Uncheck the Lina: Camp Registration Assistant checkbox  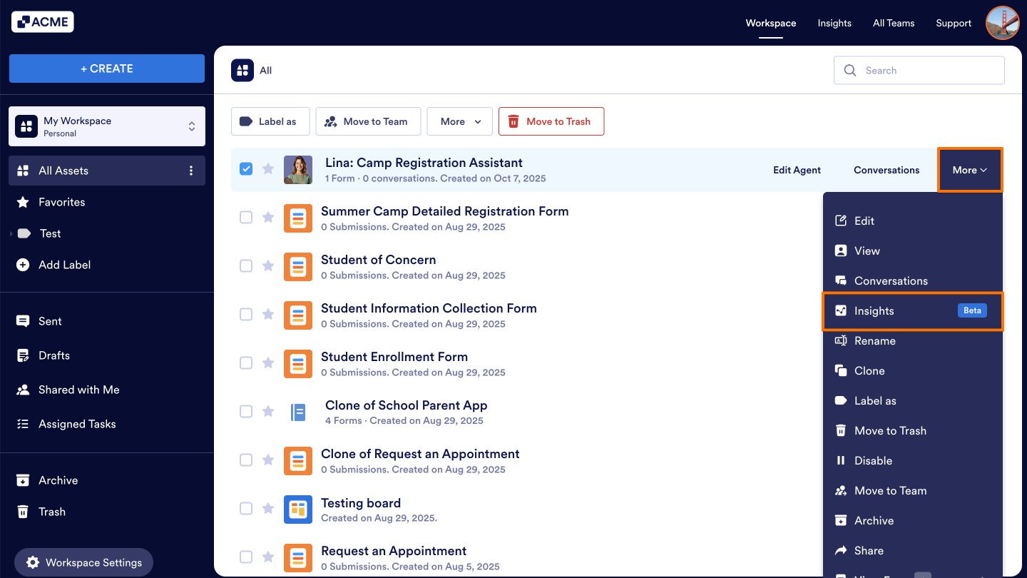246,168
